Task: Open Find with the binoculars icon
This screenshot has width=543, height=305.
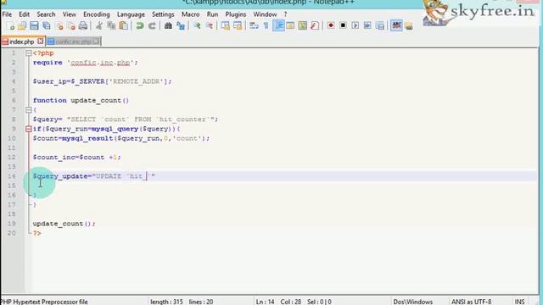Action: (168, 26)
